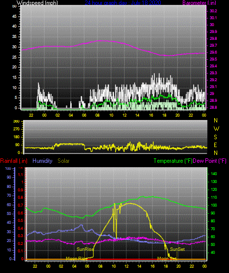Click the compass letter 'S' beside direction graph
Screen dimensions: 229x273
click(215, 137)
